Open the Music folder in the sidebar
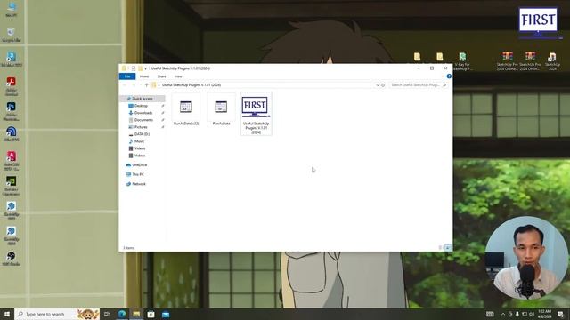The image size is (570, 320). [139, 141]
